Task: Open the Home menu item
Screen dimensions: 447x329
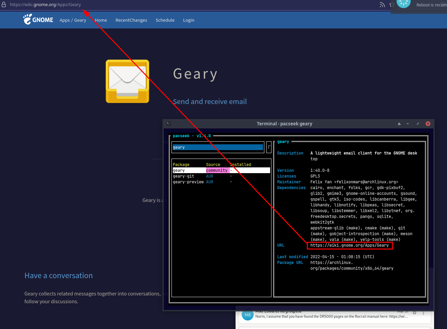Action: (x=101, y=20)
